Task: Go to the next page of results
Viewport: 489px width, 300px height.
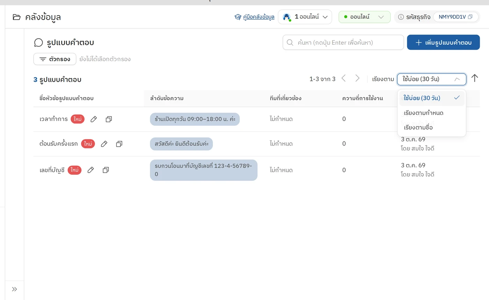Action: [357, 79]
